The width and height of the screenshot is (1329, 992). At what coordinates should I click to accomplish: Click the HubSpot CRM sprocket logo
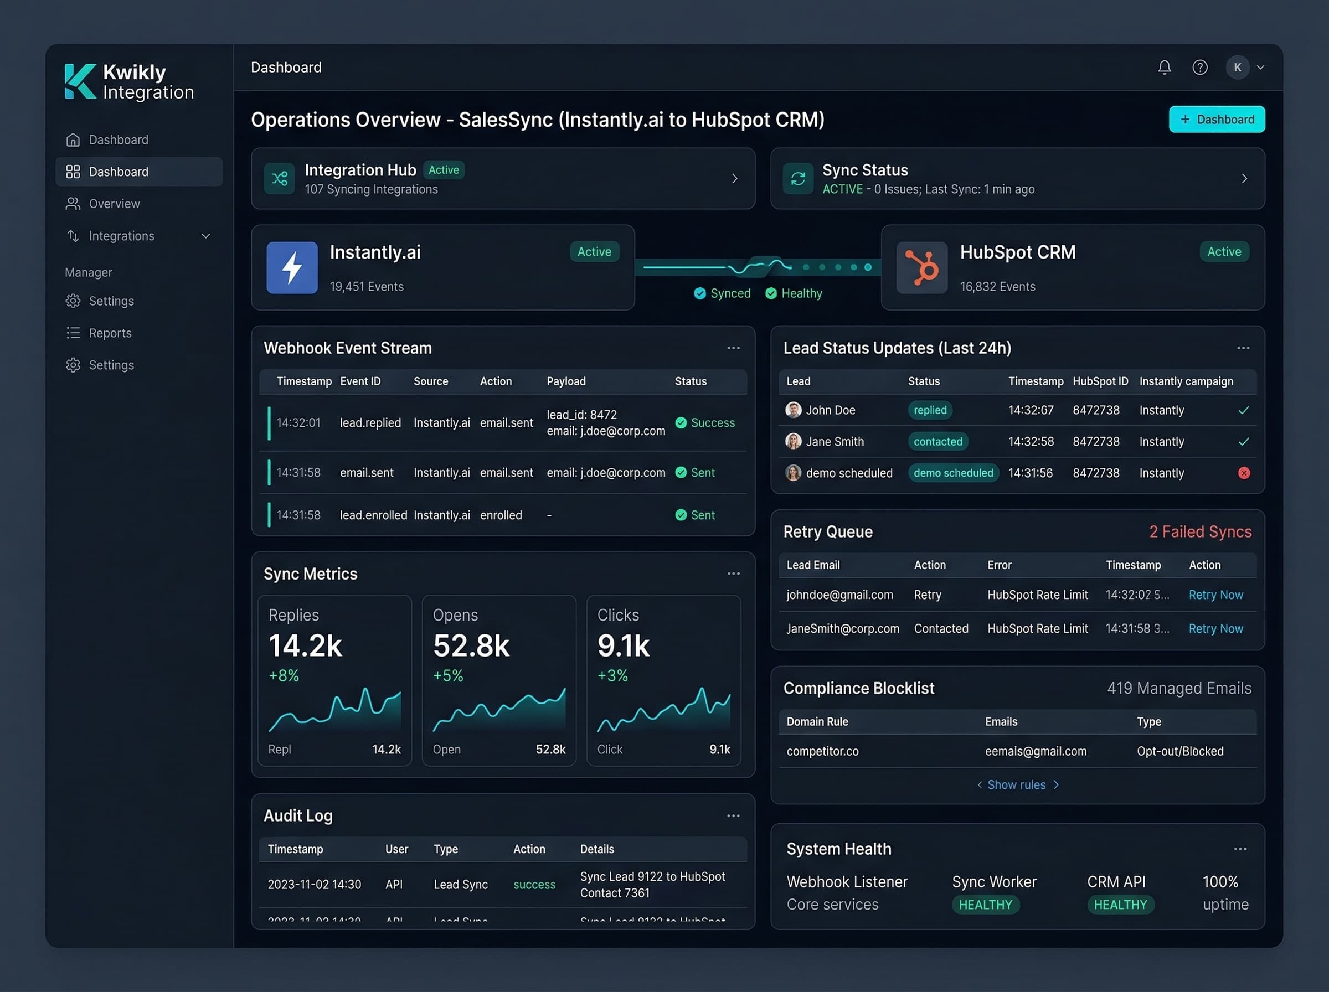tap(922, 268)
